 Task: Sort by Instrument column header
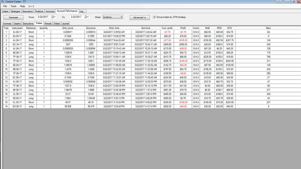click(17, 28)
